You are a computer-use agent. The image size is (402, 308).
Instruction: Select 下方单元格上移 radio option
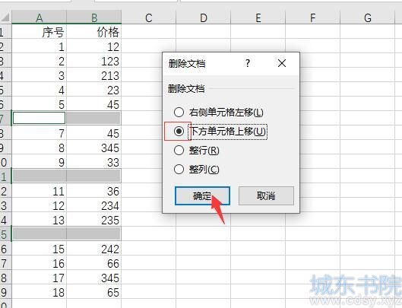179,131
